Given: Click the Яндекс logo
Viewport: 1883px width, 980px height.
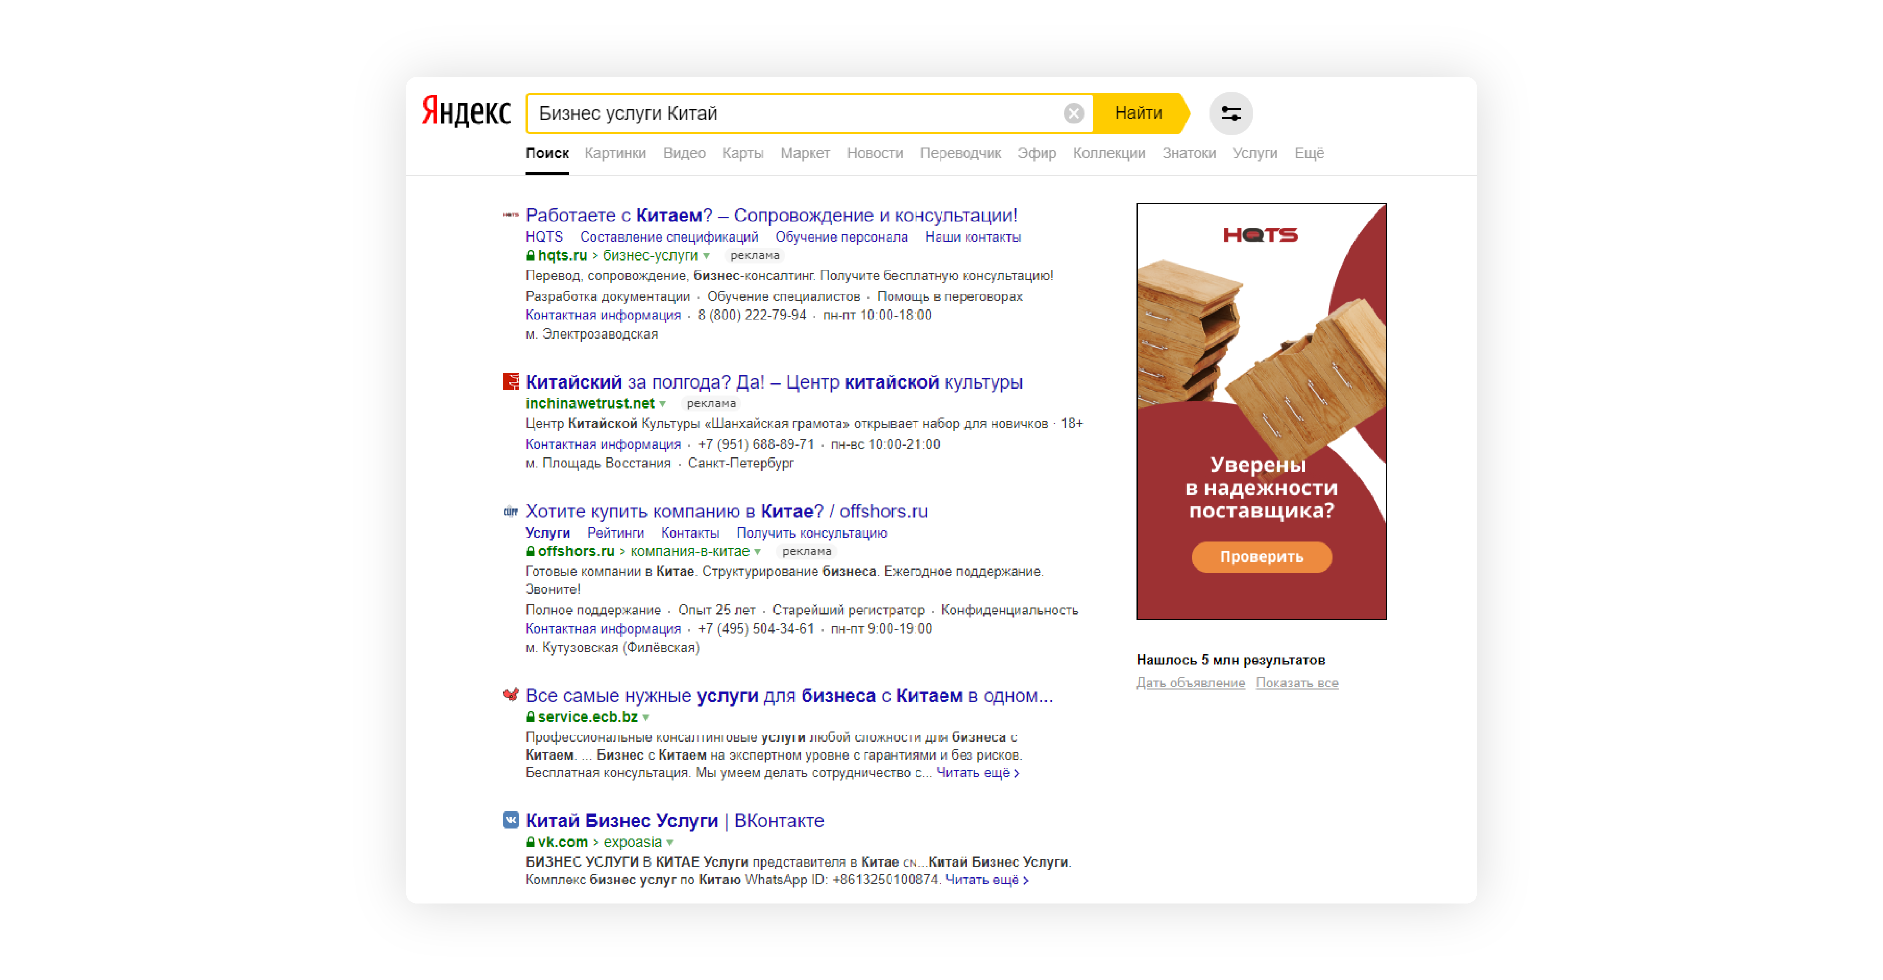Looking at the screenshot, I should click(466, 113).
